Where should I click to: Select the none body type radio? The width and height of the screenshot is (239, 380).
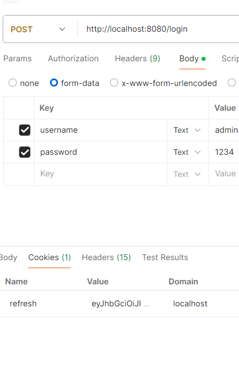pyautogui.click(x=12, y=83)
